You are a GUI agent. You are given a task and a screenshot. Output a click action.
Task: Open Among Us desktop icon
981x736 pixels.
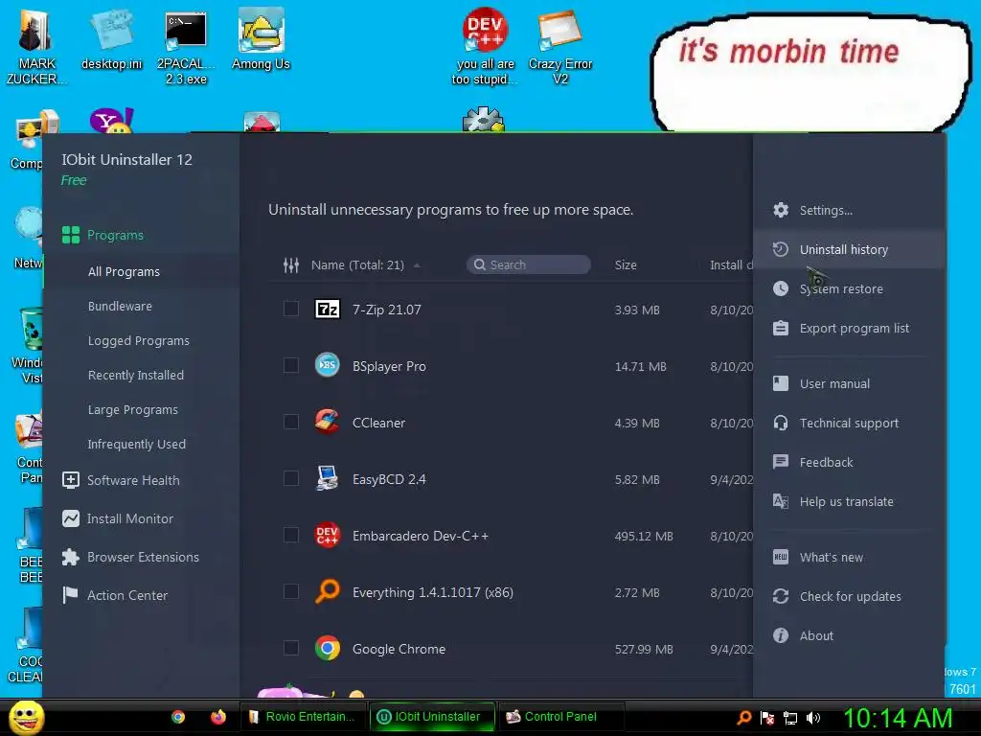261,39
